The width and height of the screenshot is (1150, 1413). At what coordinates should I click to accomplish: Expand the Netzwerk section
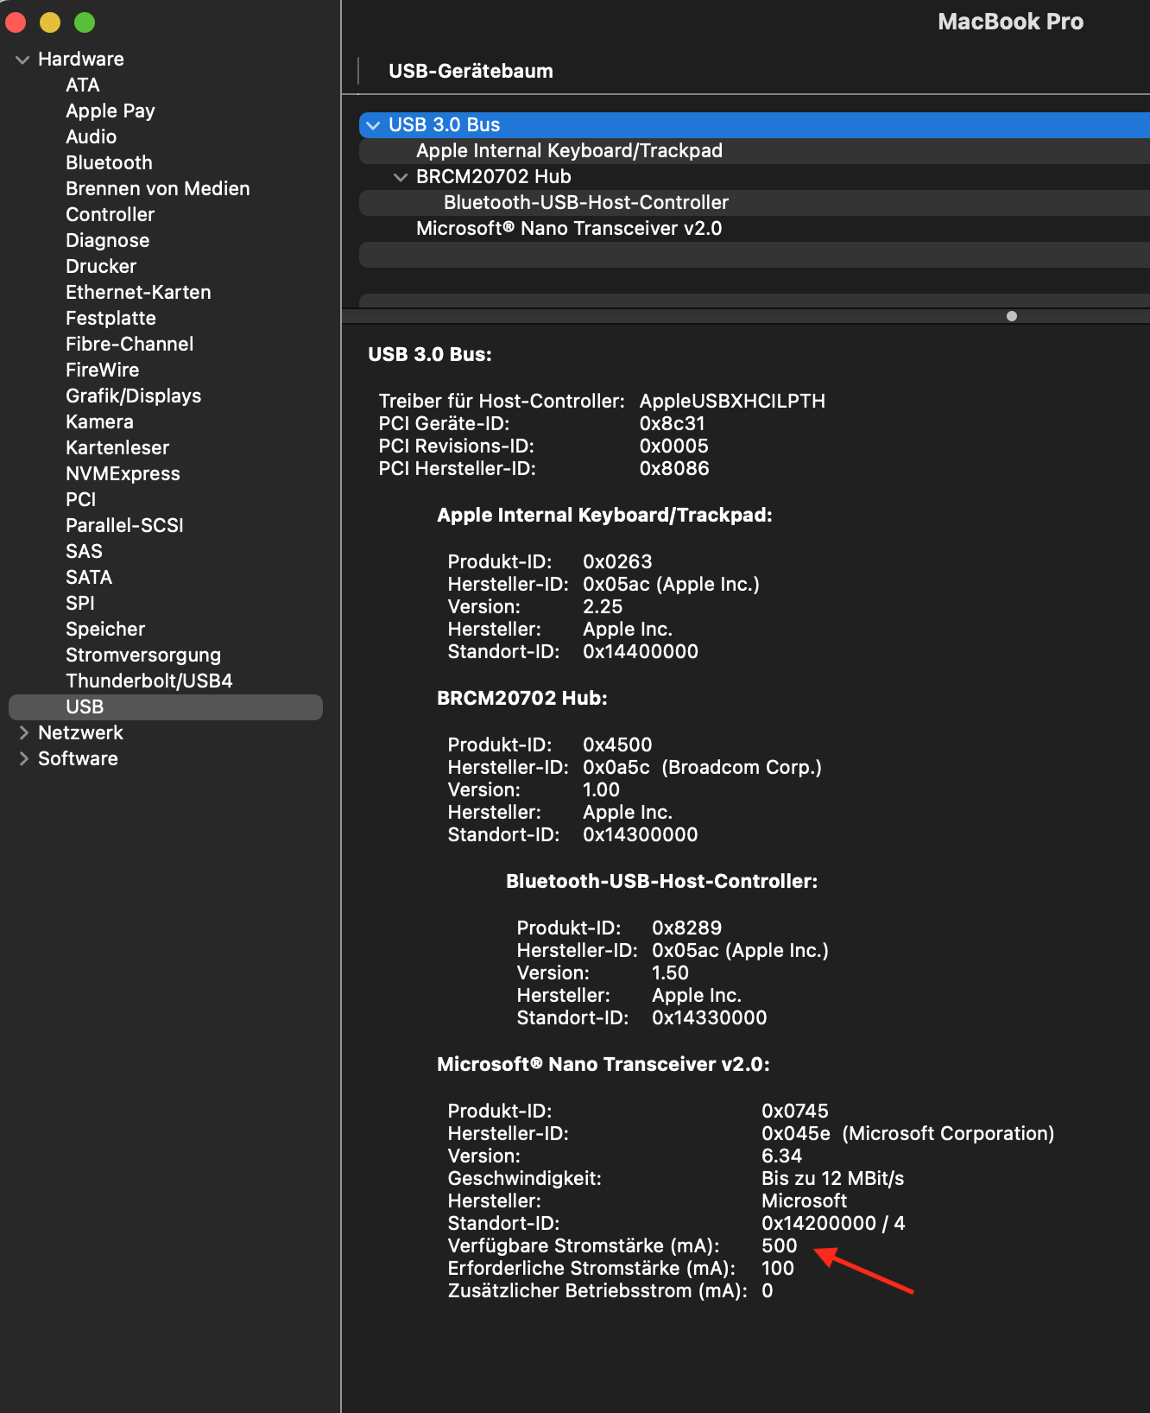point(23,733)
